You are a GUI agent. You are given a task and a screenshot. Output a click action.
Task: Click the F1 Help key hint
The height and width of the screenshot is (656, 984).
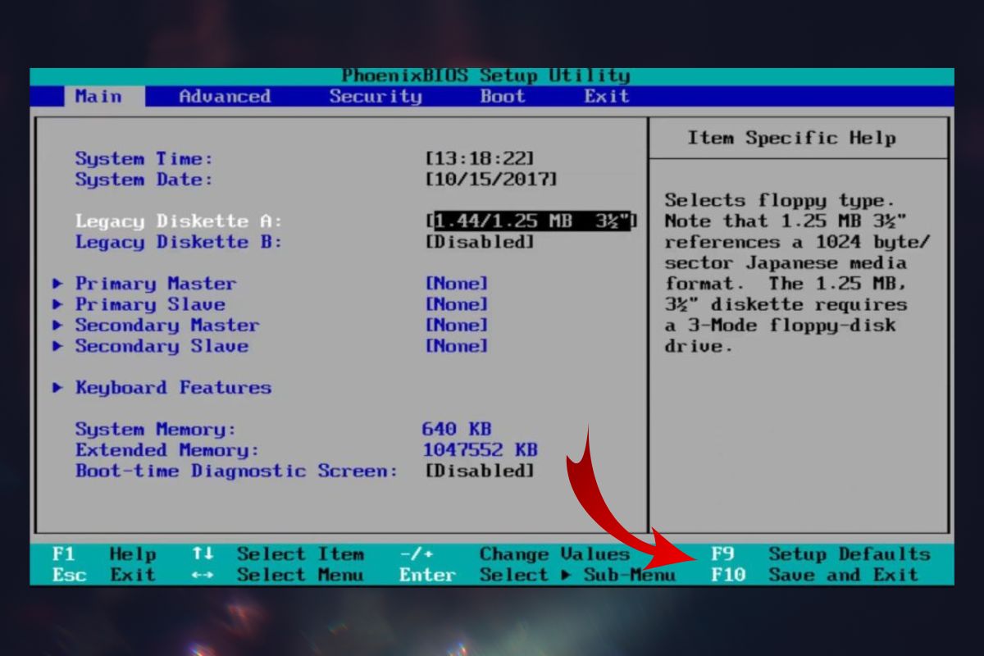click(104, 554)
